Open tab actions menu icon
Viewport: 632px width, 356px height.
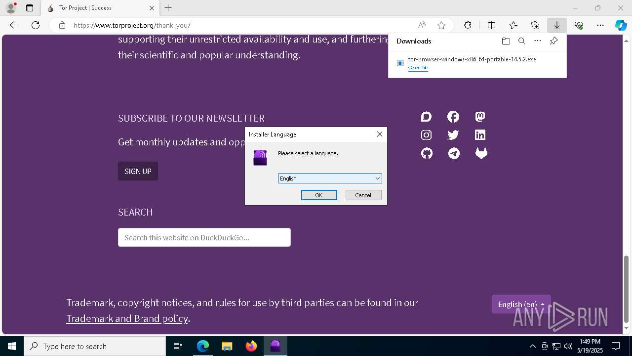pyautogui.click(x=30, y=8)
